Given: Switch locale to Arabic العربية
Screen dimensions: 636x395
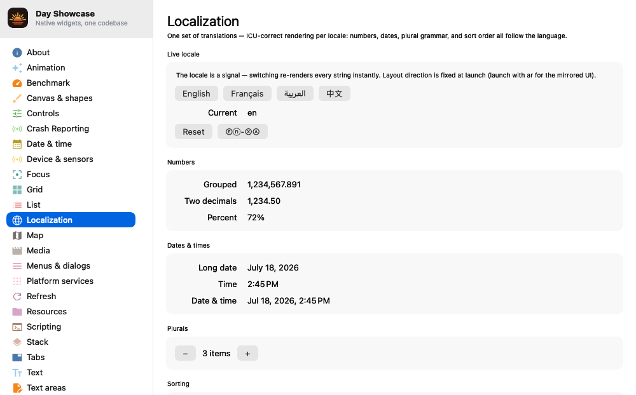Looking at the screenshot, I should (x=295, y=93).
